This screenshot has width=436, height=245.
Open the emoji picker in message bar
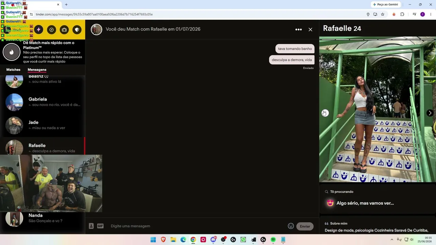click(291, 226)
